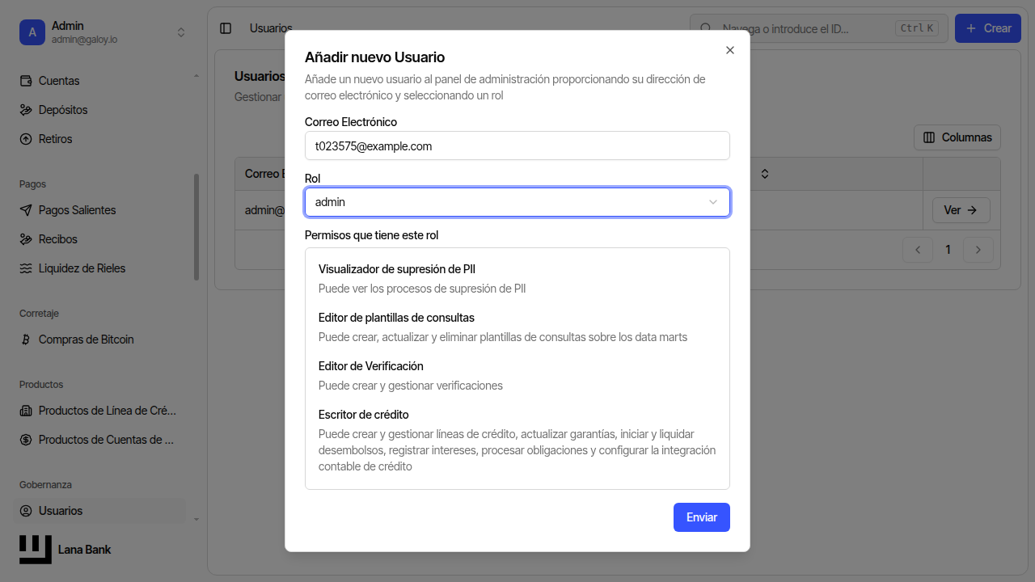Click the Pagos Salientes paper-plane icon

(26, 210)
